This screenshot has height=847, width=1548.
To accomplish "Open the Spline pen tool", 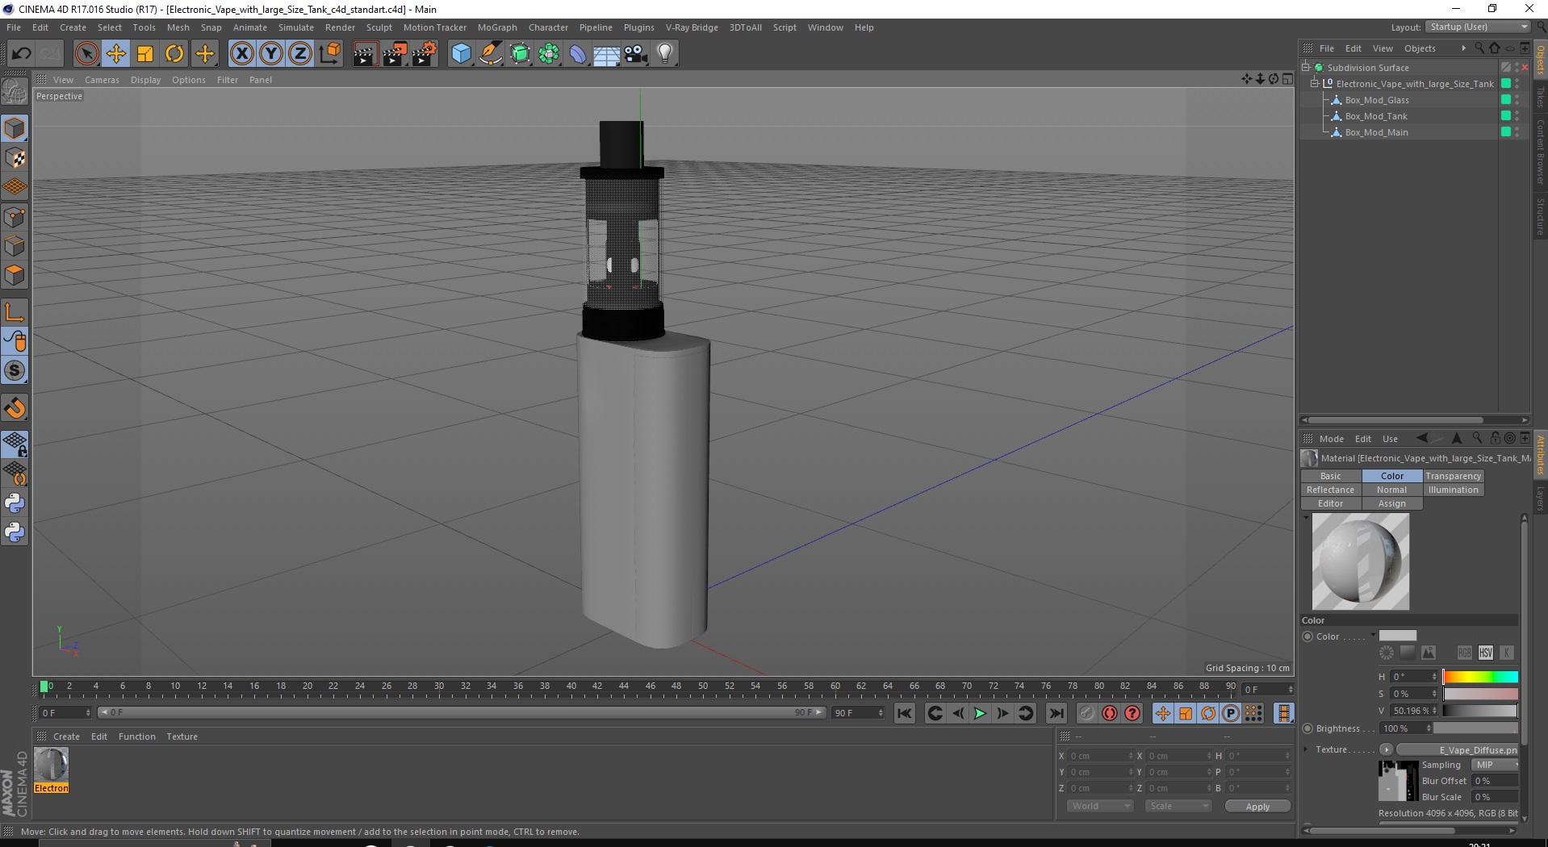I will [x=491, y=54].
